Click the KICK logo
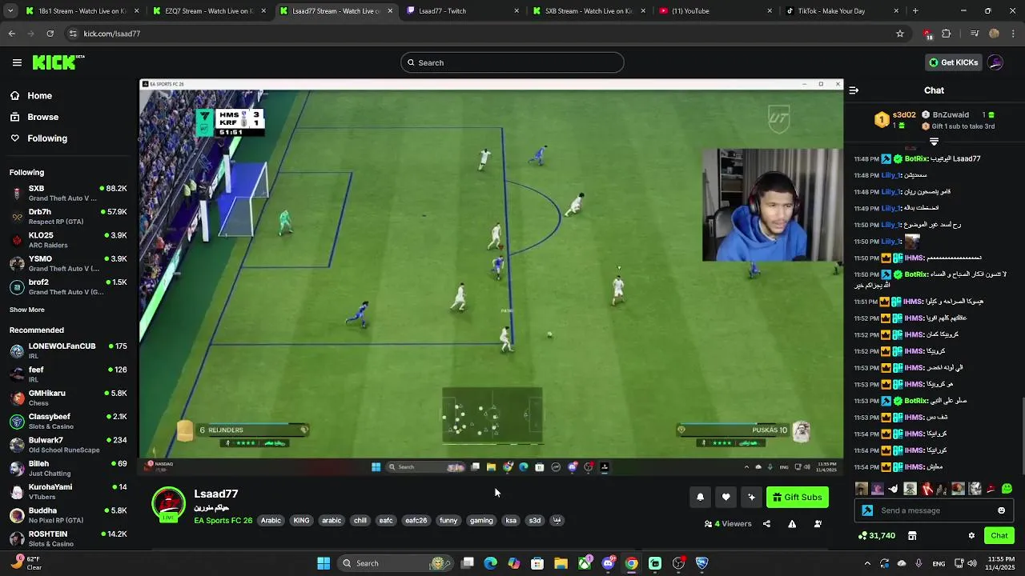Image resolution: width=1025 pixels, height=576 pixels. point(58,62)
